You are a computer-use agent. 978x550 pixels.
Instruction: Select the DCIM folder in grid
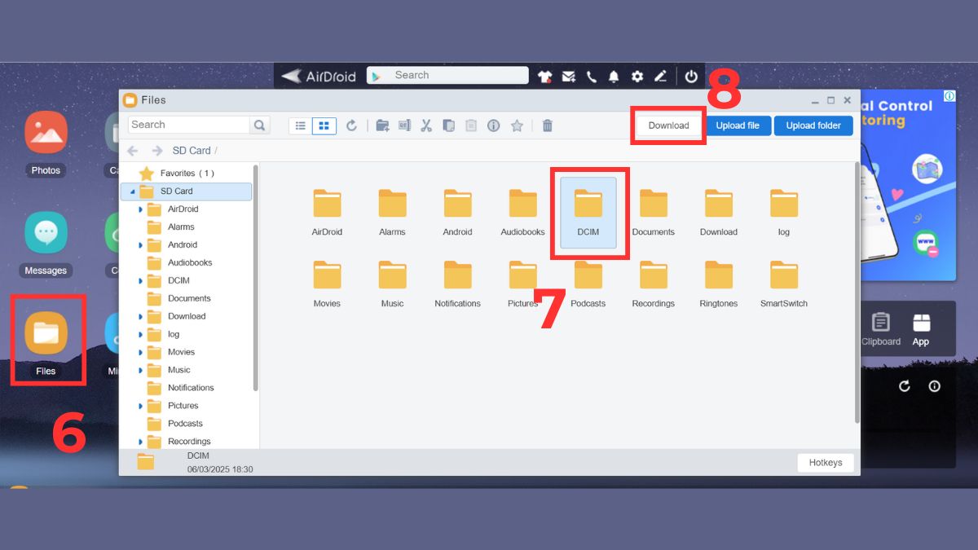[x=588, y=213]
